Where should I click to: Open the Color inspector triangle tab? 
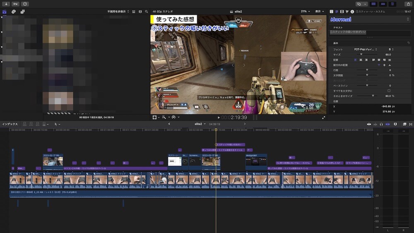pos(347,12)
